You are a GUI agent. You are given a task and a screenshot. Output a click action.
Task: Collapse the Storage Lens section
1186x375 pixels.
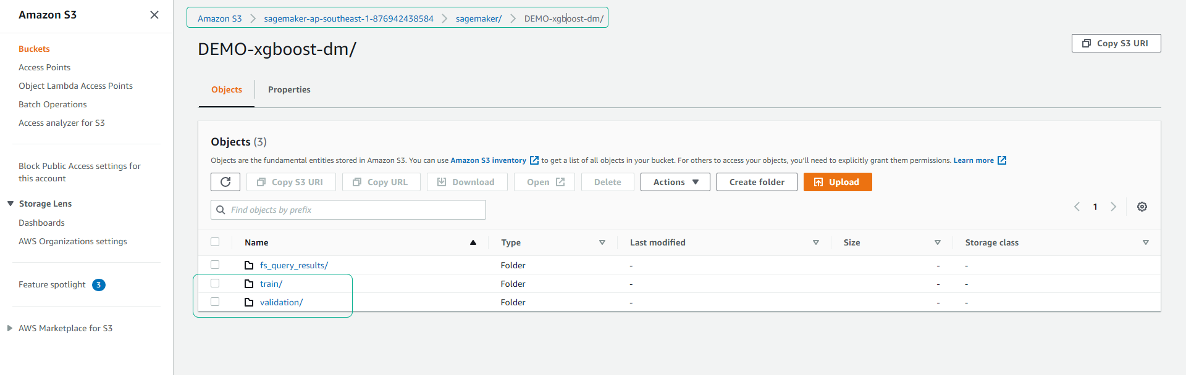(x=11, y=204)
